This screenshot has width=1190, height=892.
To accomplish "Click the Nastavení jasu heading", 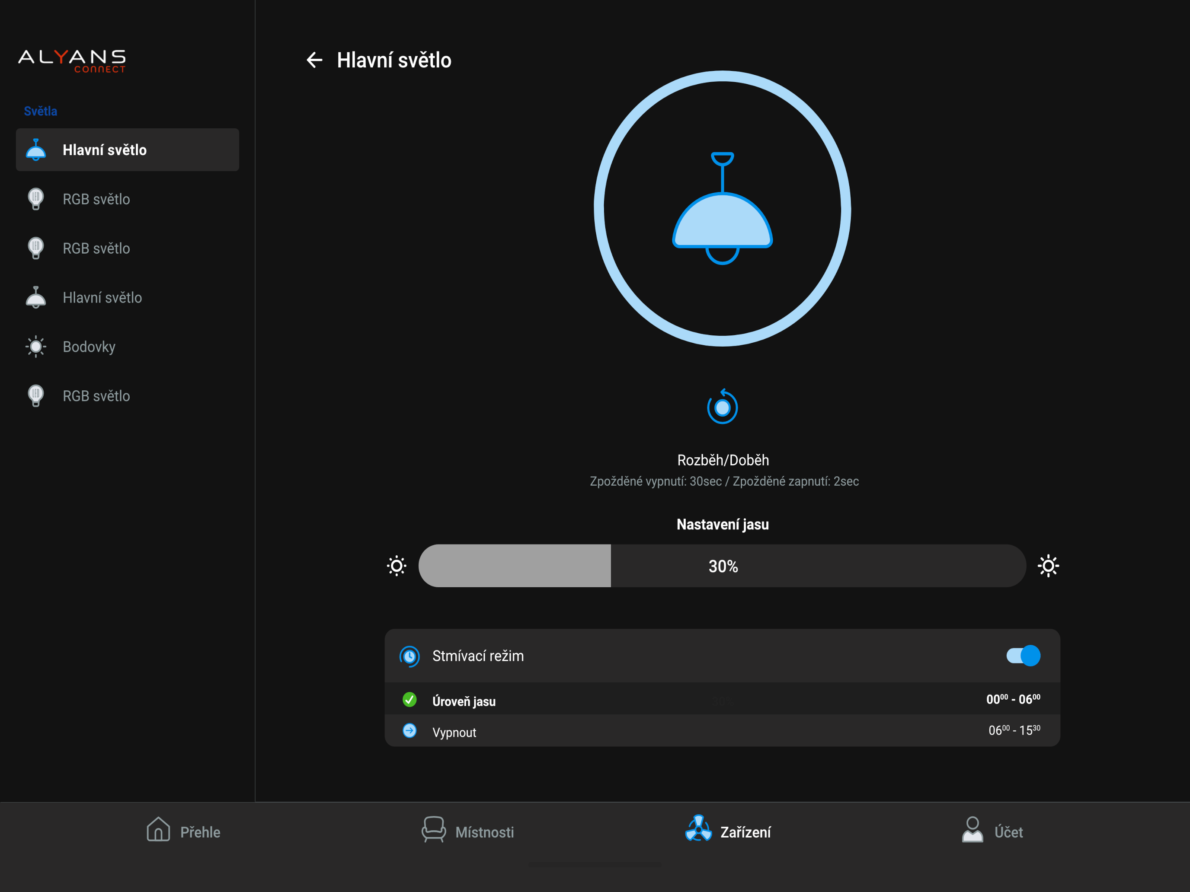I will pyautogui.click(x=723, y=524).
